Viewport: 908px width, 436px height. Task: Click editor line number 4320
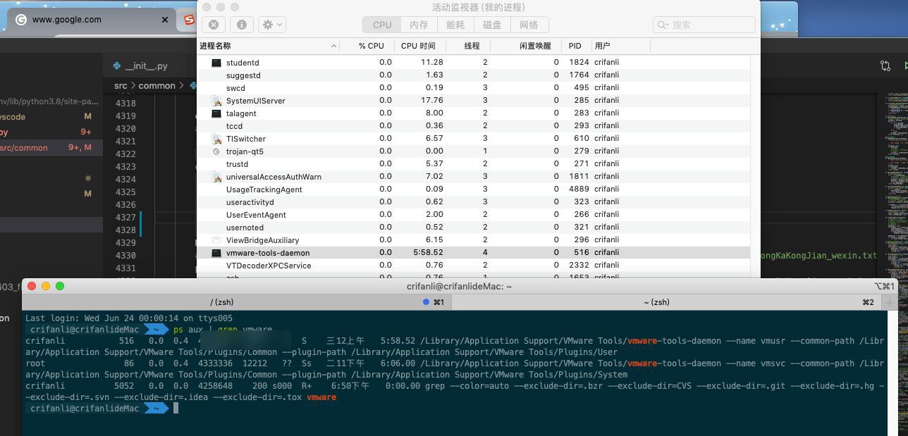(125, 129)
